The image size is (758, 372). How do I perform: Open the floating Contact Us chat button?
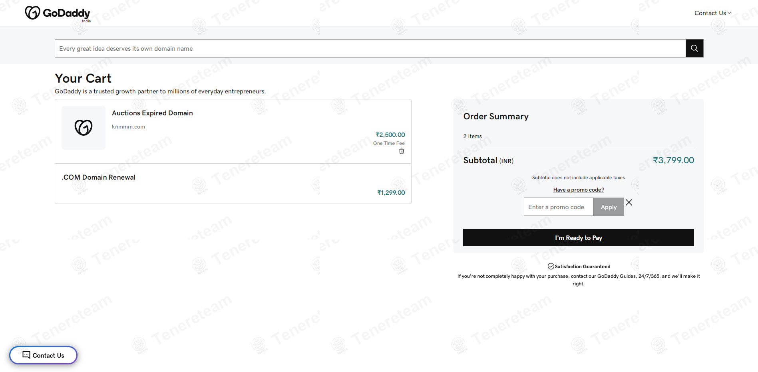43,355
